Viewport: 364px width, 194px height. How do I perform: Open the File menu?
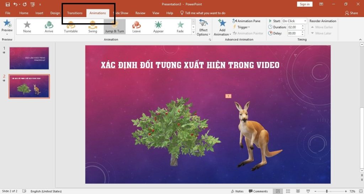pyautogui.click(x=8, y=13)
